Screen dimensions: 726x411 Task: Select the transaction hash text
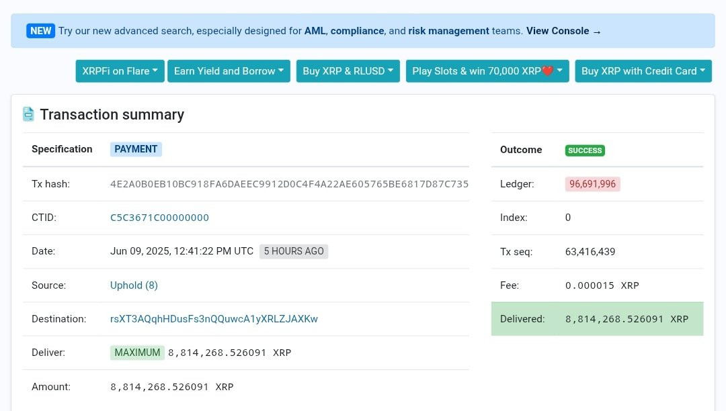coord(289,184)
